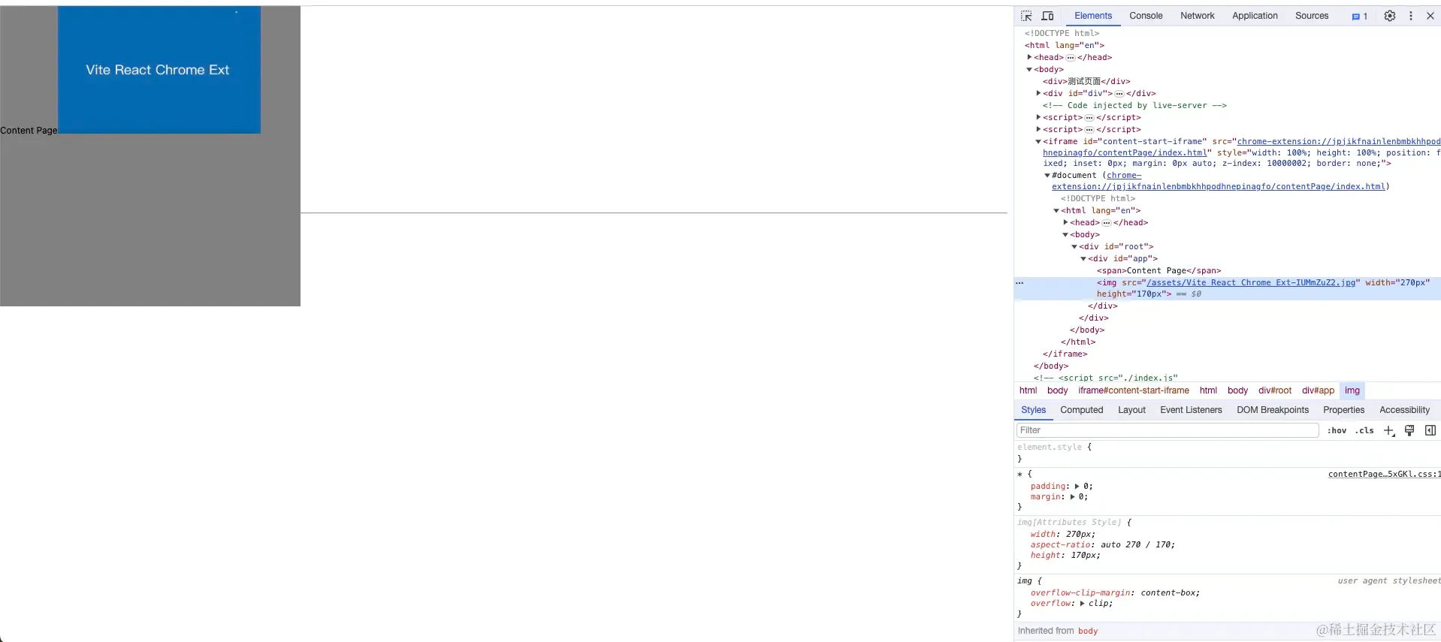Collapse the div id="root" node
Viewport: 1441px width, 642px height.
[x=1074, y=246]
